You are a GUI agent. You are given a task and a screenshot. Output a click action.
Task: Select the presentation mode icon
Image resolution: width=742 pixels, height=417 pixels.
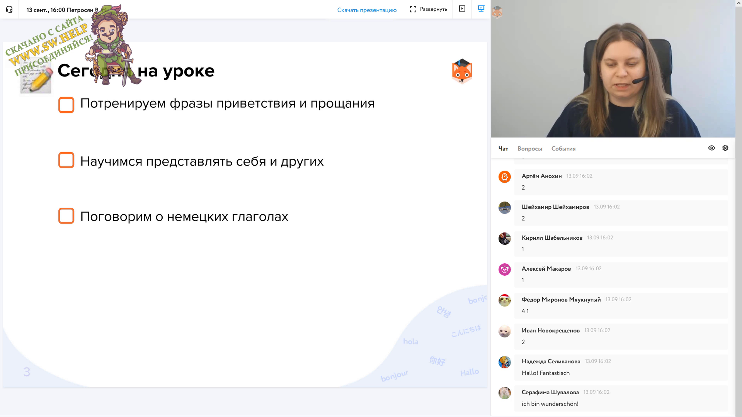click(481, 9)
